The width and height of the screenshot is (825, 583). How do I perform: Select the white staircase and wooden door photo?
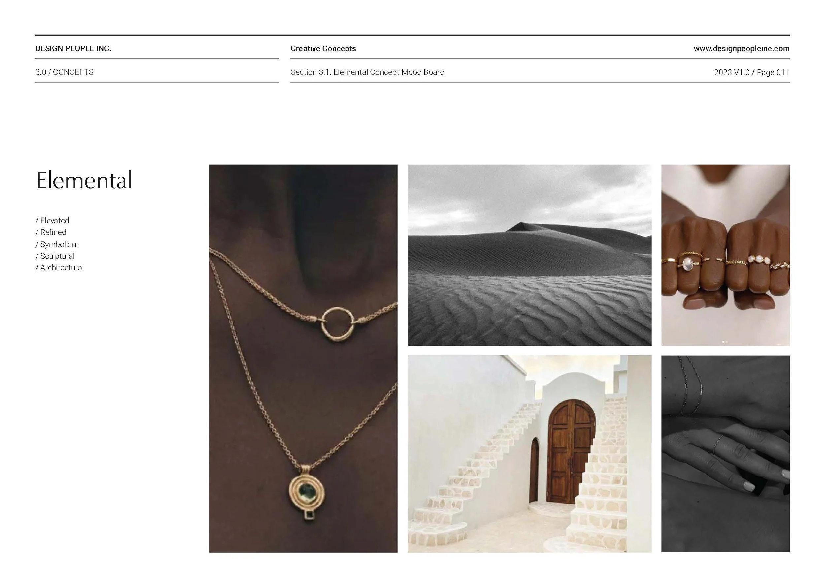point(529,454)
